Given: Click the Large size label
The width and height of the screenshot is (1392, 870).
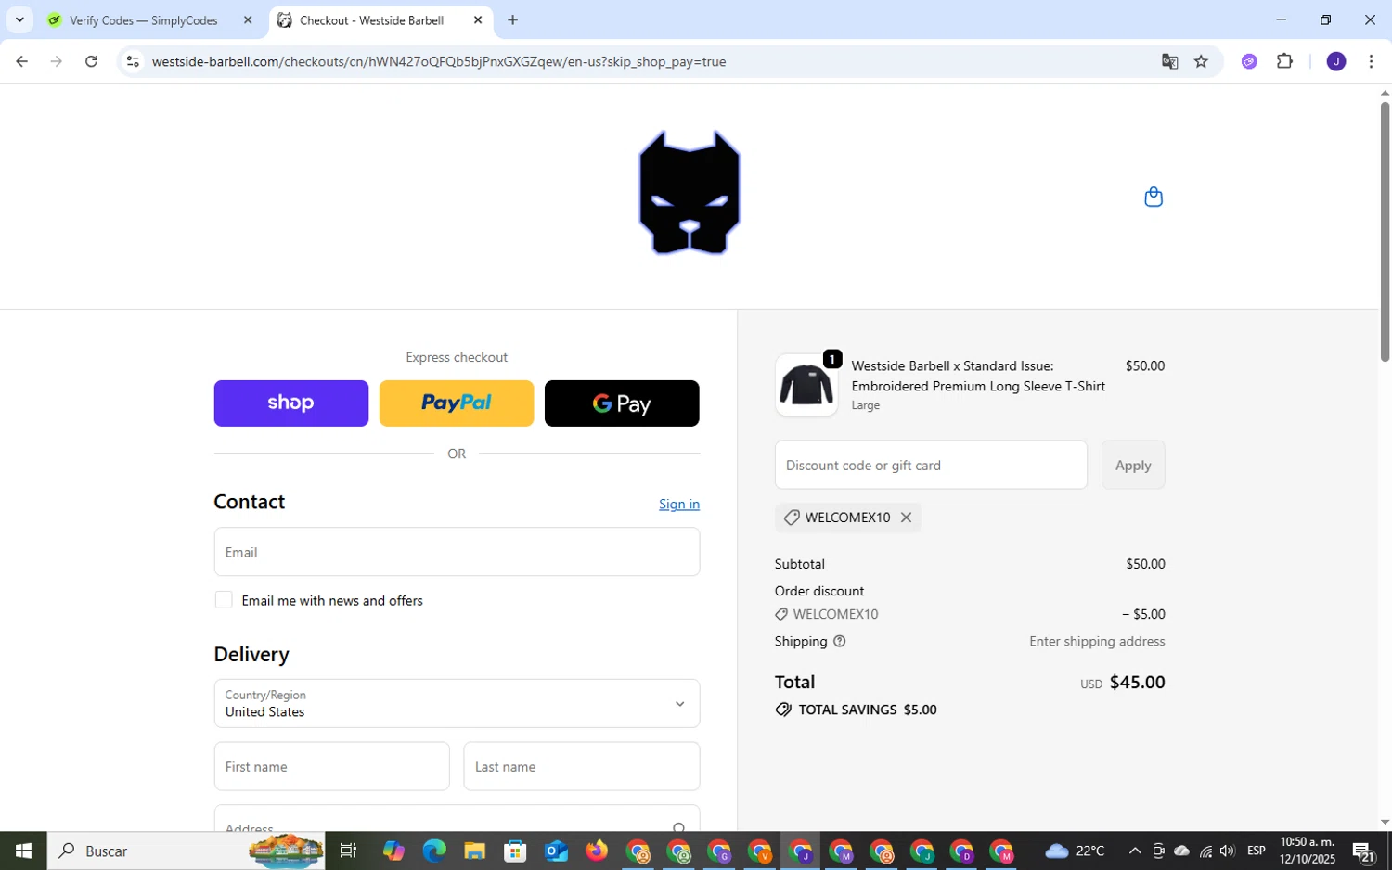Looking at the screenshot, I should [866, 405].
